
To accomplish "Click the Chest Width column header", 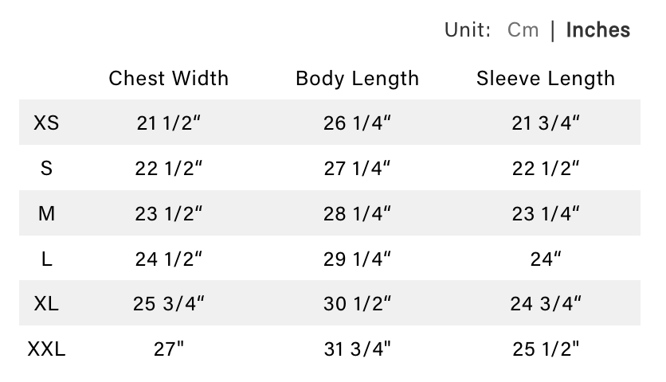I will (x=168, y=78).
